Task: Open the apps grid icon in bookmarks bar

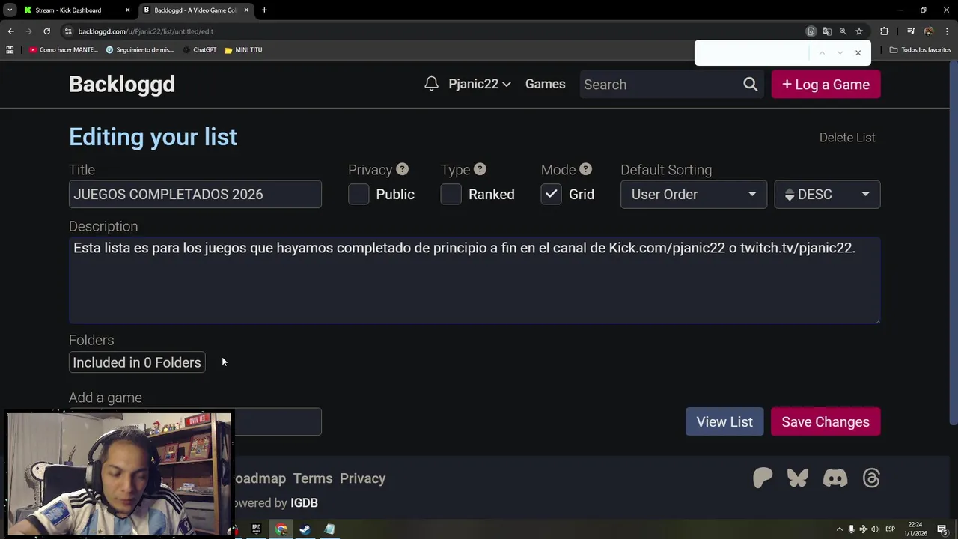Action: (10, 50)
